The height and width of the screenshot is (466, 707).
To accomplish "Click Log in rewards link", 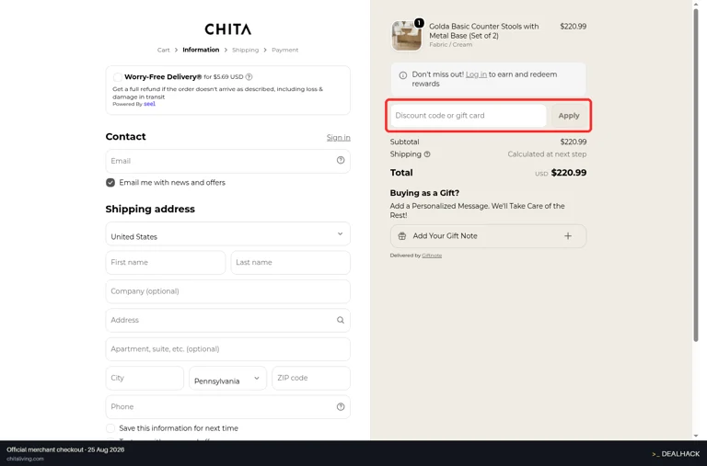I will (x=476, y=74).
